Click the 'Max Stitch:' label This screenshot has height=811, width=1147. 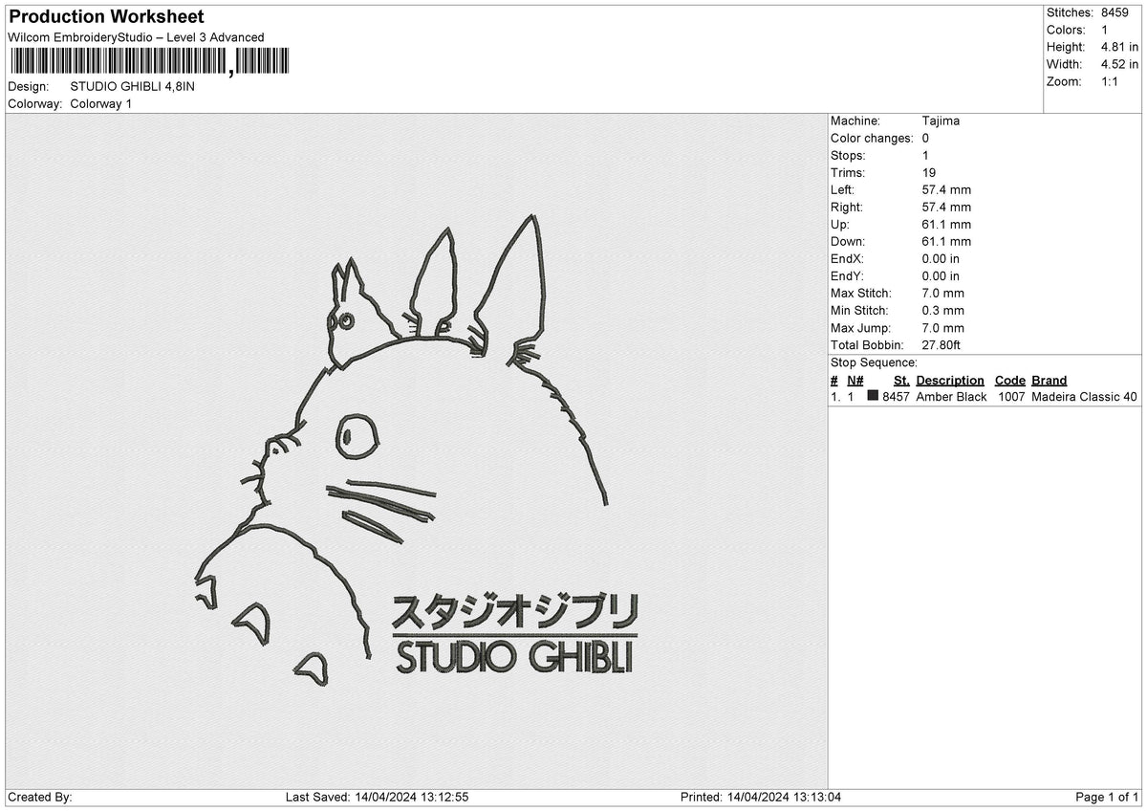pyautogui.click(x=860, y=293)
